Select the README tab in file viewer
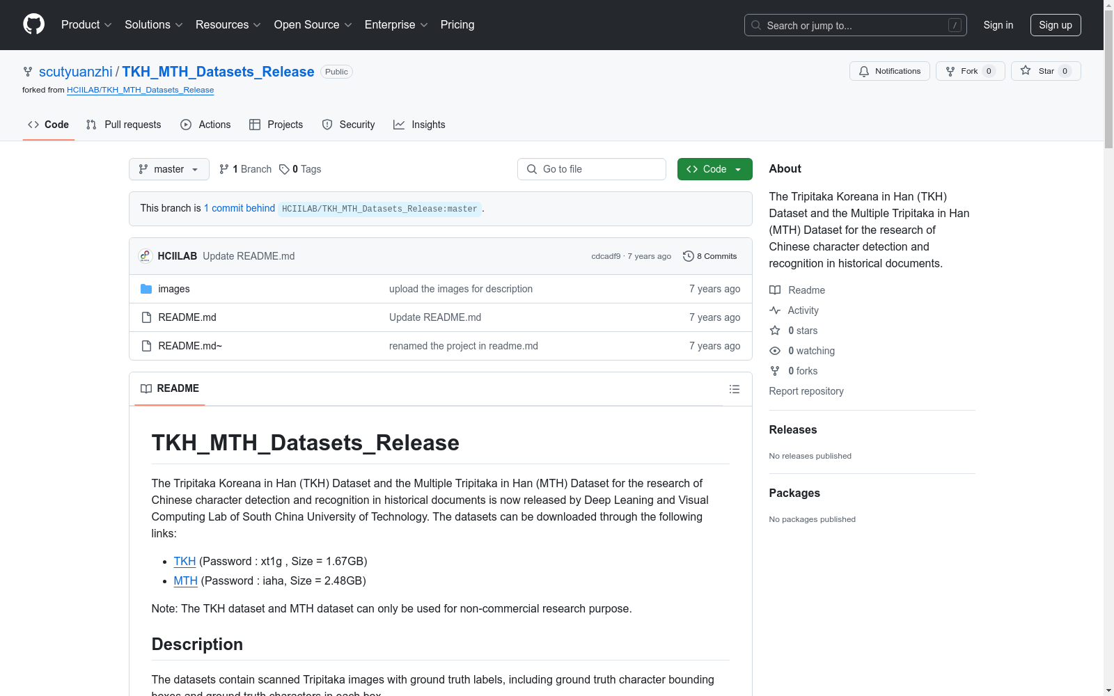The image size is (1114, 696). pos(170,388)
